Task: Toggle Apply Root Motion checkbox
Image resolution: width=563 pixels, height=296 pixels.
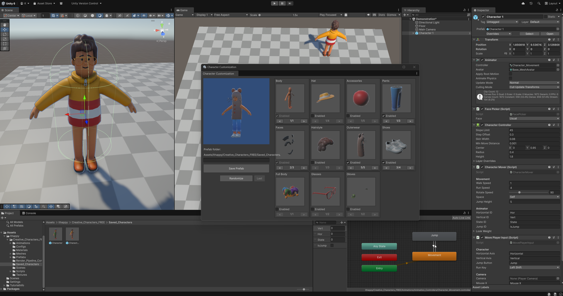Action: coord(510,74)
